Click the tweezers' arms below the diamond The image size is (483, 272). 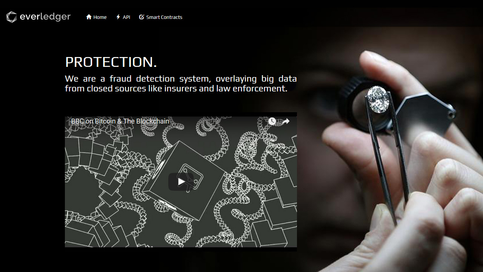(x=389, y=162)
